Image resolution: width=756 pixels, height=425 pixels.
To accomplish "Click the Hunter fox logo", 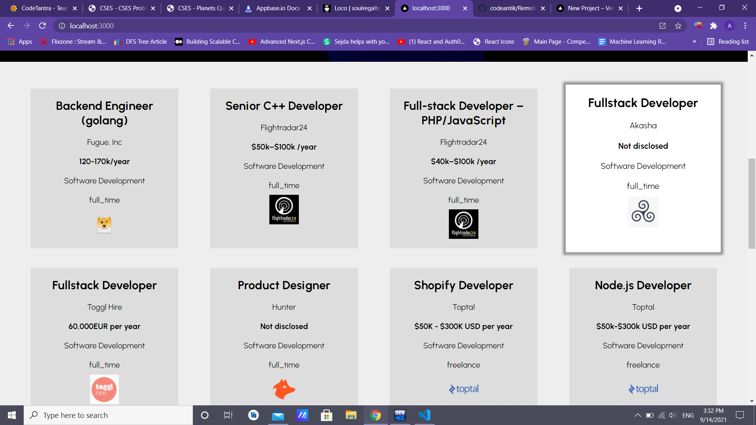I will [x=284, y=389].
